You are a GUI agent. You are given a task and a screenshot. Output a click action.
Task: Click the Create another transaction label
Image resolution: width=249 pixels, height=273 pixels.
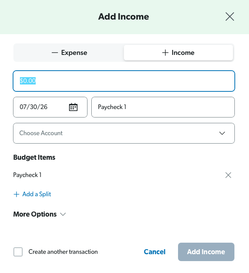point(63,252)
